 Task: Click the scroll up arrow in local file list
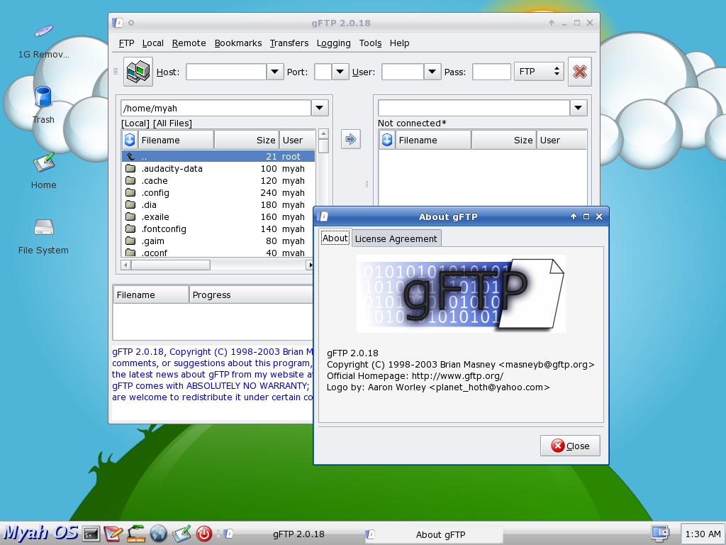(323, 134)
